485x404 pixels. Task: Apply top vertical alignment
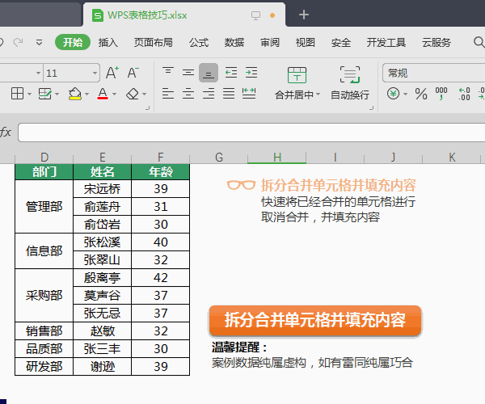pos(168,73)
